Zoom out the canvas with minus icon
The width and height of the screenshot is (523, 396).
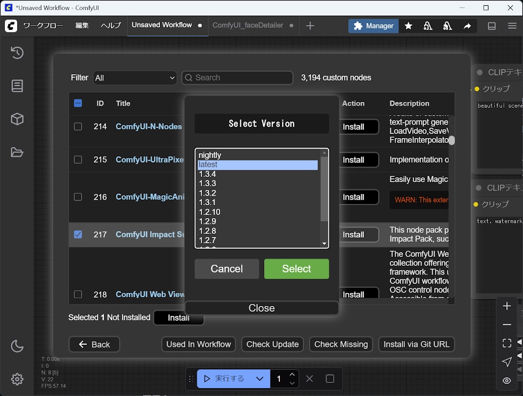click(x=507, y=324)
